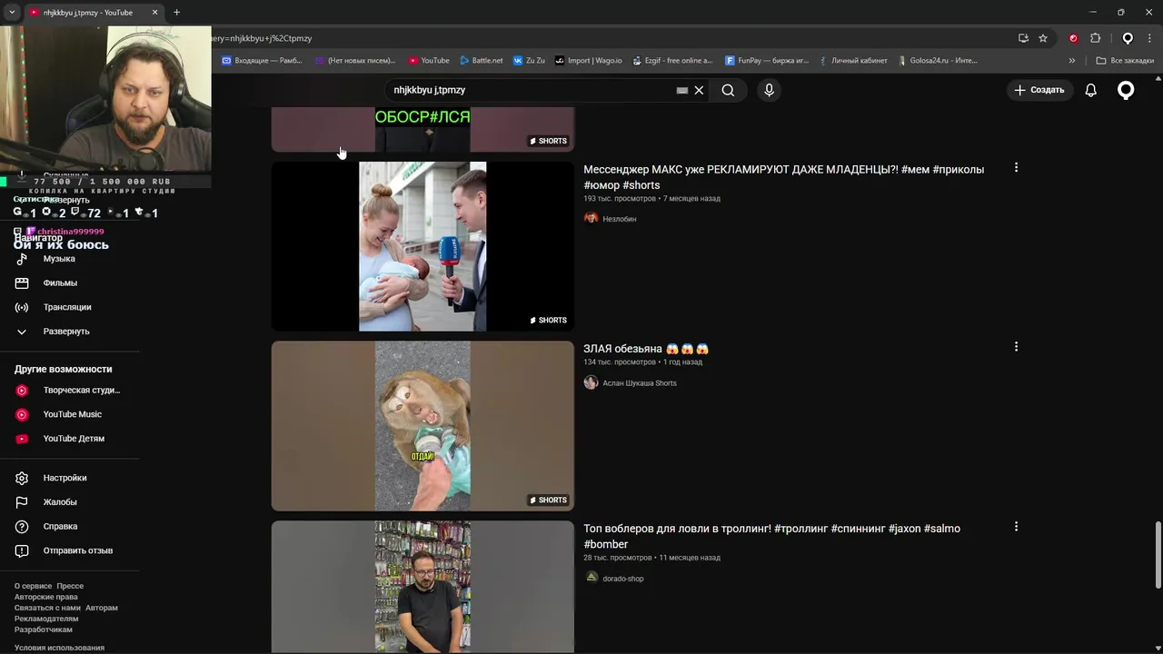Image resolution: width=1163 pixels, height=654 pixels.
Task: Open title Топ воблеров для ловли
Action: (x=771, y=536)
